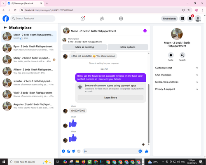Screen dimensions: 206x165
Task: Open Auguste conversation in list
Action: 29,106
